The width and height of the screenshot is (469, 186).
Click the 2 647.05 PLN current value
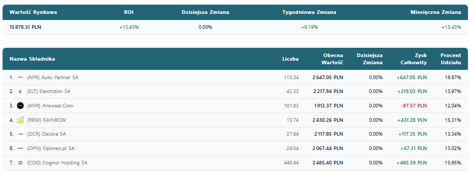(x=328, y=77)
